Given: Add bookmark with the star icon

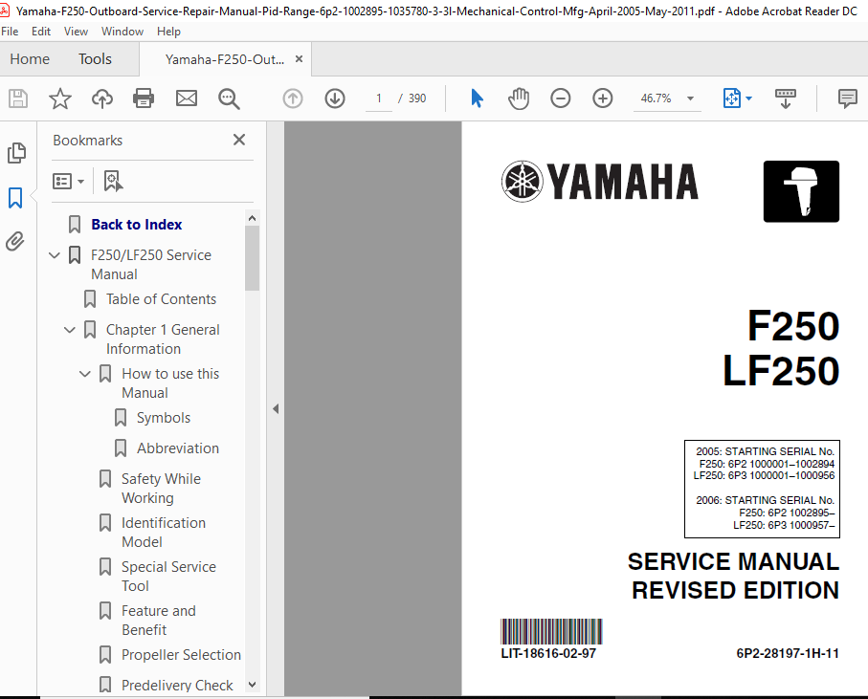Looking at the screenshot, I should coord(59,99).
